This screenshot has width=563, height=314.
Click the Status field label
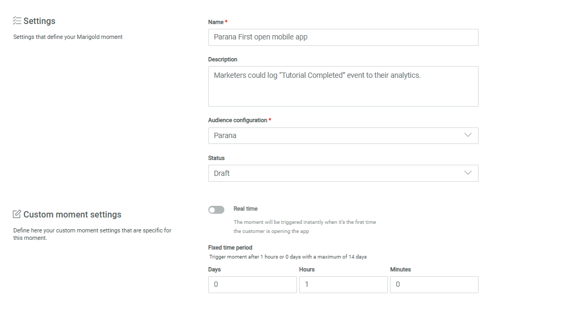click(x=216, y=158)
